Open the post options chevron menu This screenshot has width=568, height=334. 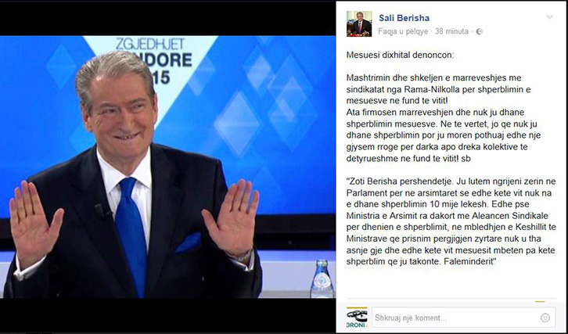[x=549, y=17]
